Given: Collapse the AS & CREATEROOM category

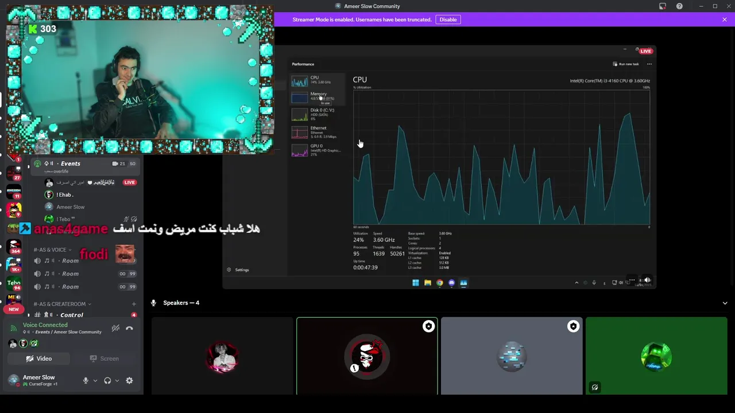Looking at the screenshot, I should tap(62, 304).
